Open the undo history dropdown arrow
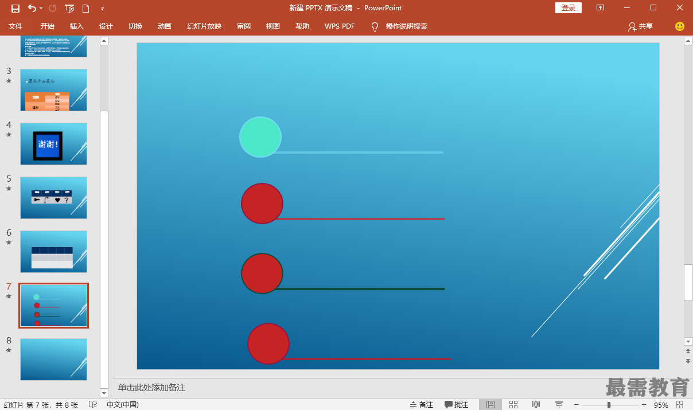The image size is (693, 410). [41, 9]
